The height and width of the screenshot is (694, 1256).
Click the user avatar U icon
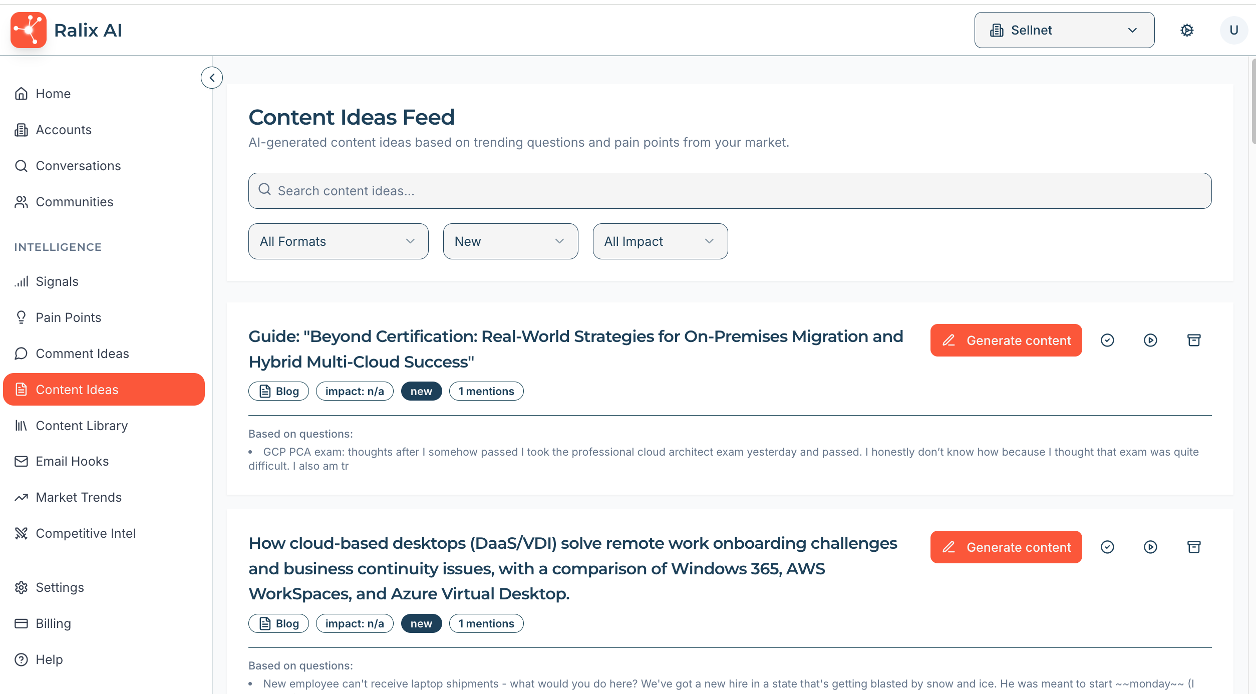(1233, 30)
